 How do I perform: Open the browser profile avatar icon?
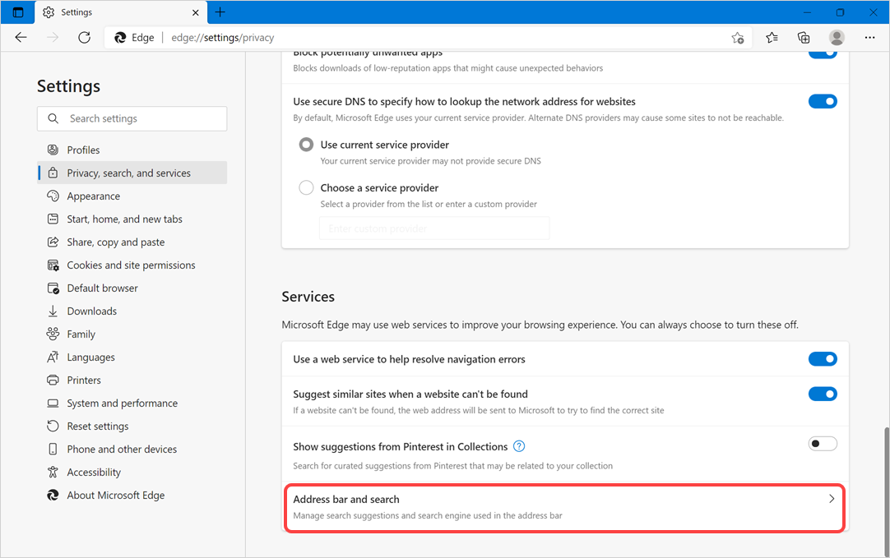pyautogui.click(x=837, y=38)
